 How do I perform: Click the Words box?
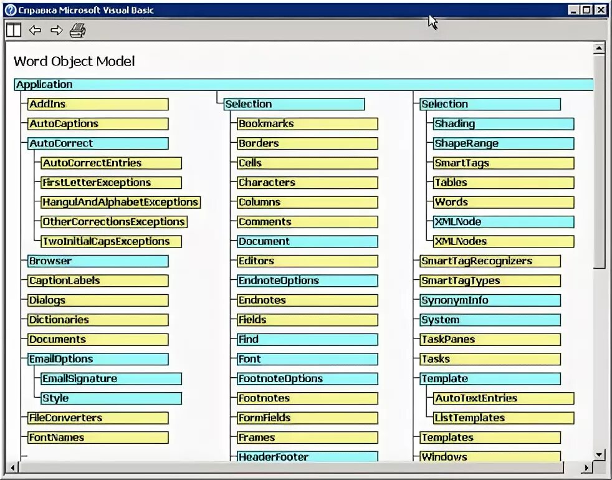[x=504, y=202]
